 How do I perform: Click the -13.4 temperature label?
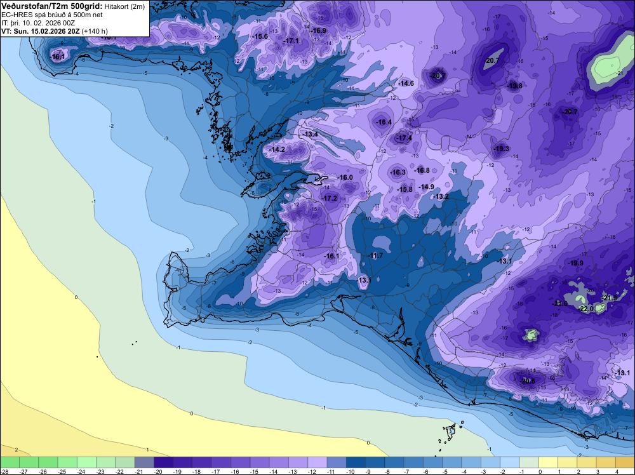311,134
